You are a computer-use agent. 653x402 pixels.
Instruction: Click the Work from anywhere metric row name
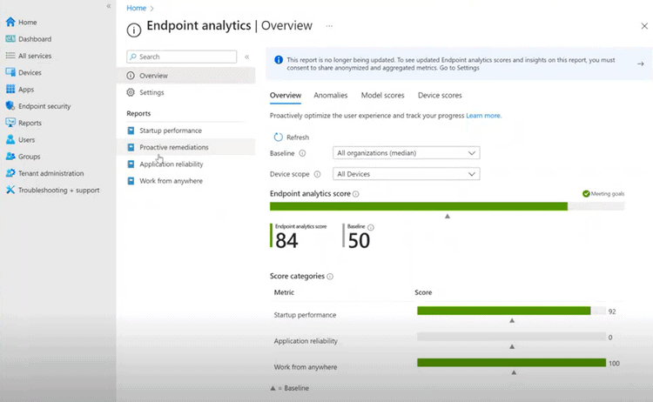tap(306, 366)
